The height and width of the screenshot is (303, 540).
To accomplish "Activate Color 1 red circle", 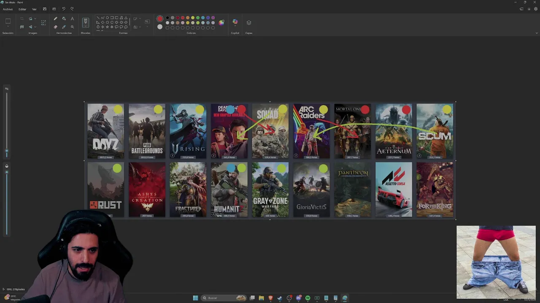I will (160, 19).
